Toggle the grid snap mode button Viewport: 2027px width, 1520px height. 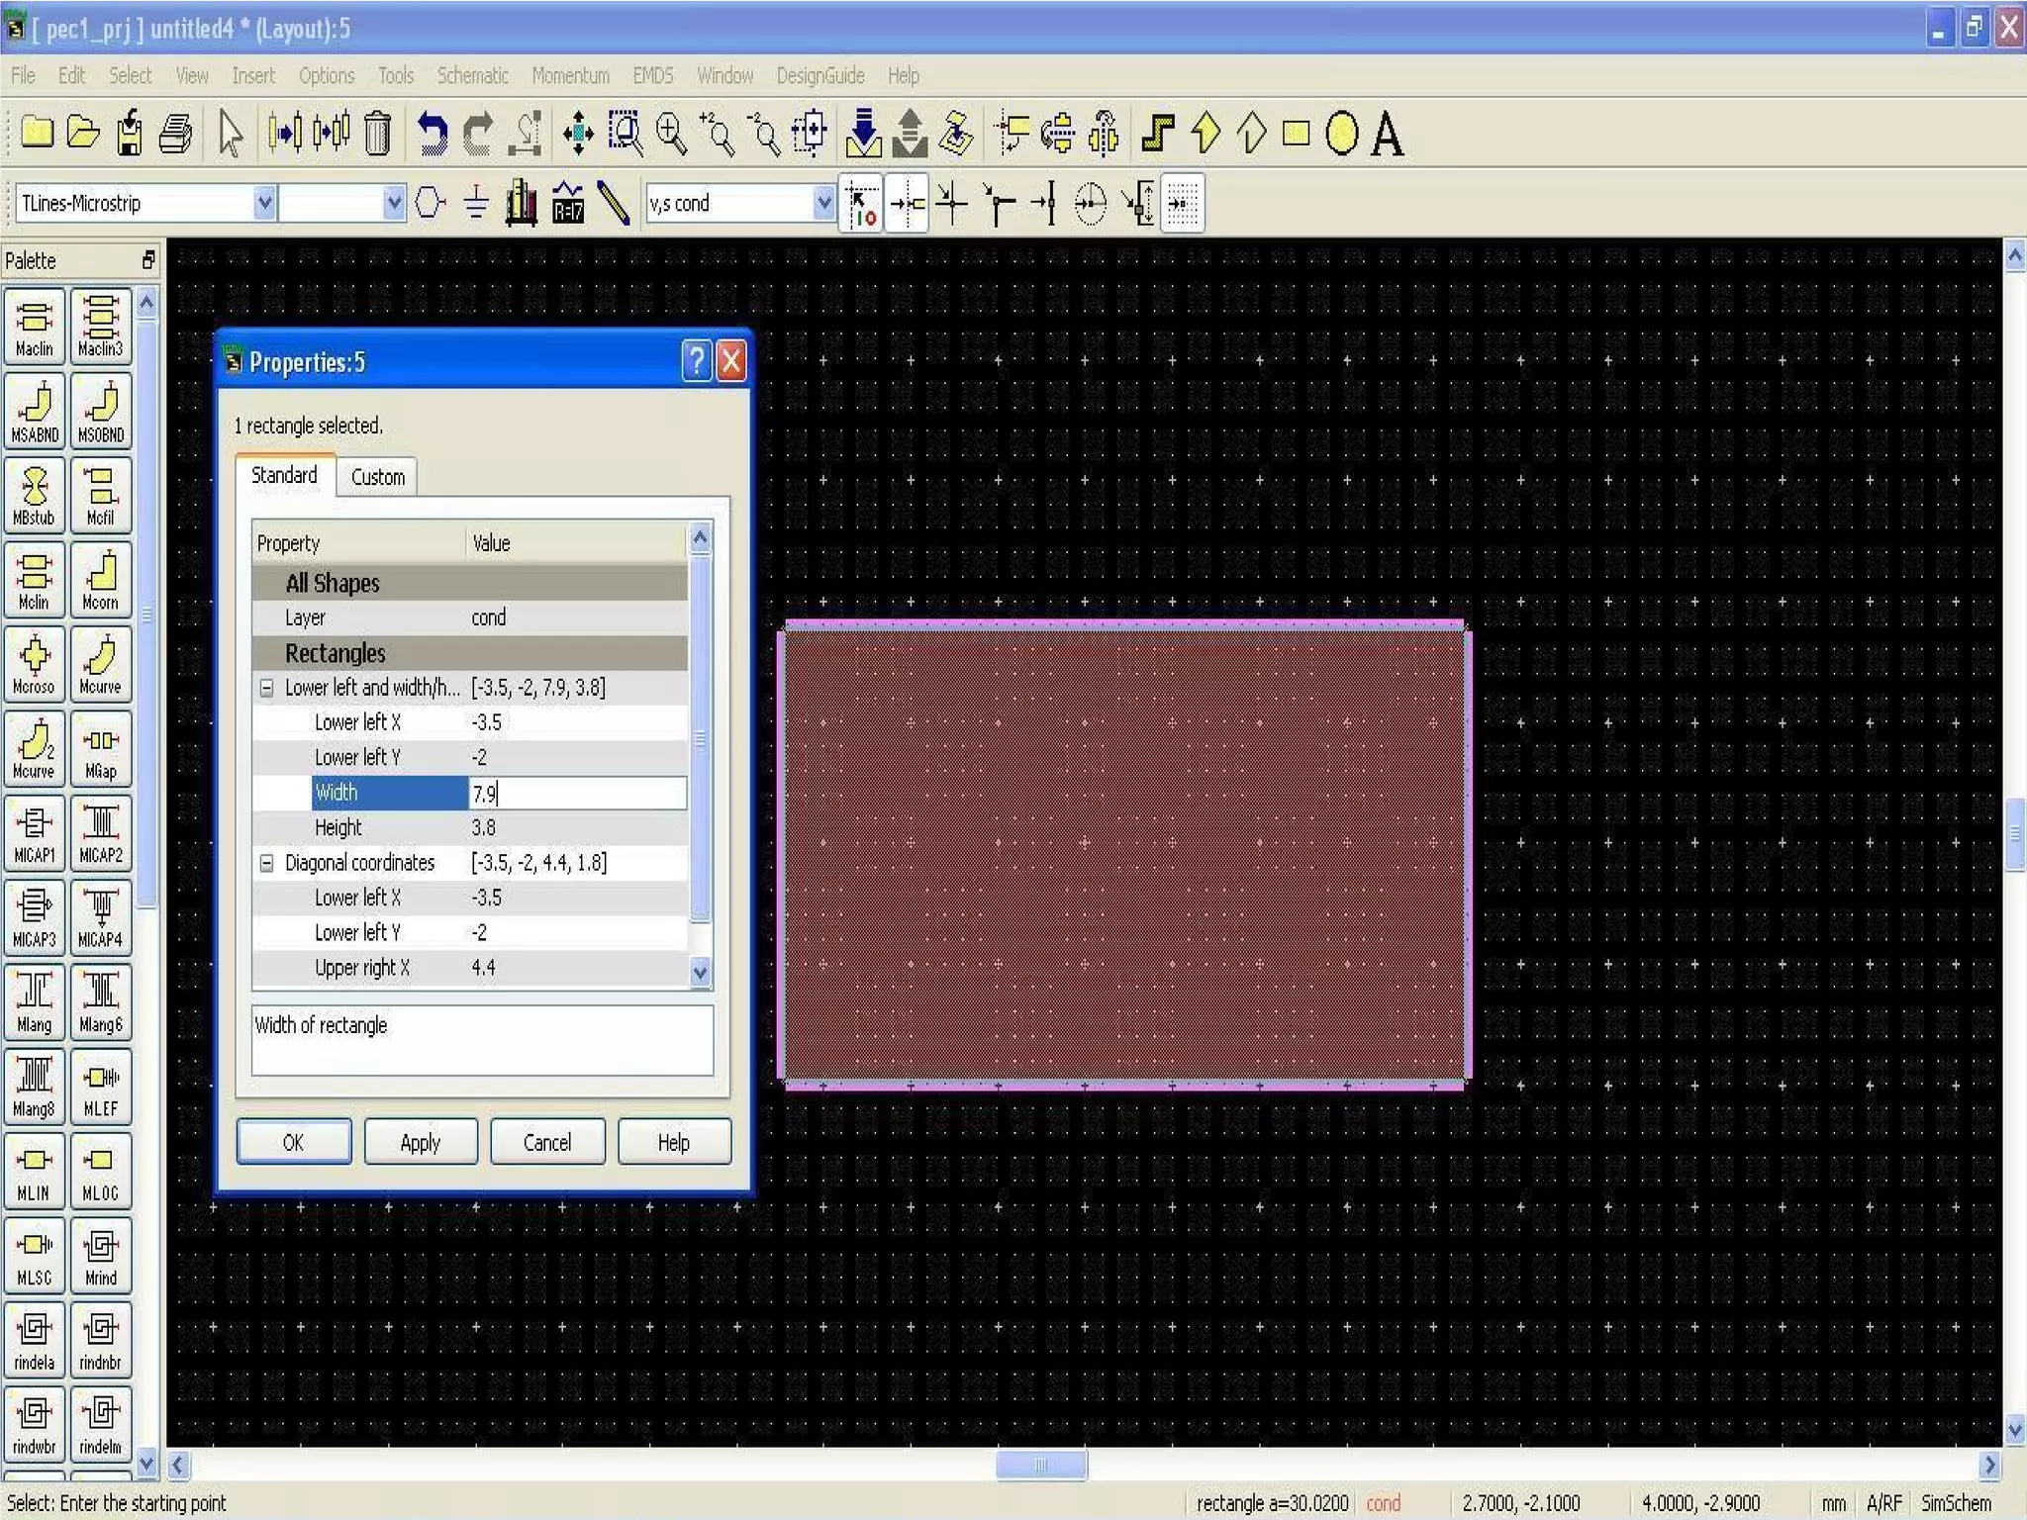pyautogui.click(x=1183, y=204)
